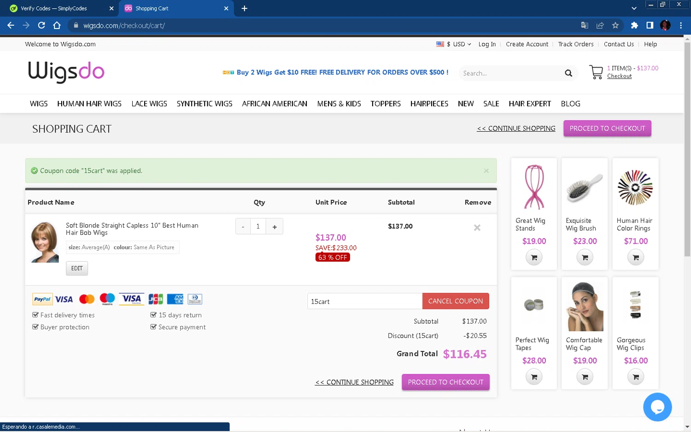
Task: Click the quantity value field
Action: click(x=258, y=227)
